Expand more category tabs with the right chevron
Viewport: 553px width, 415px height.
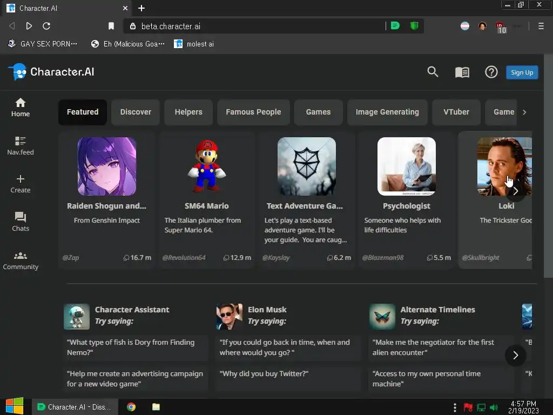524,112
